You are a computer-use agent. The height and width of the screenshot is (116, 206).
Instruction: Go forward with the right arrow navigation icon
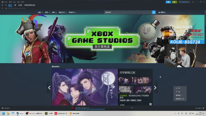[6, 5]
